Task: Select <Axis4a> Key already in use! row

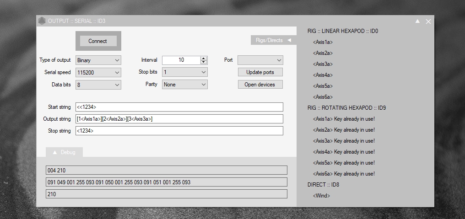Action: pyautogui.click(x=344, y=152)
